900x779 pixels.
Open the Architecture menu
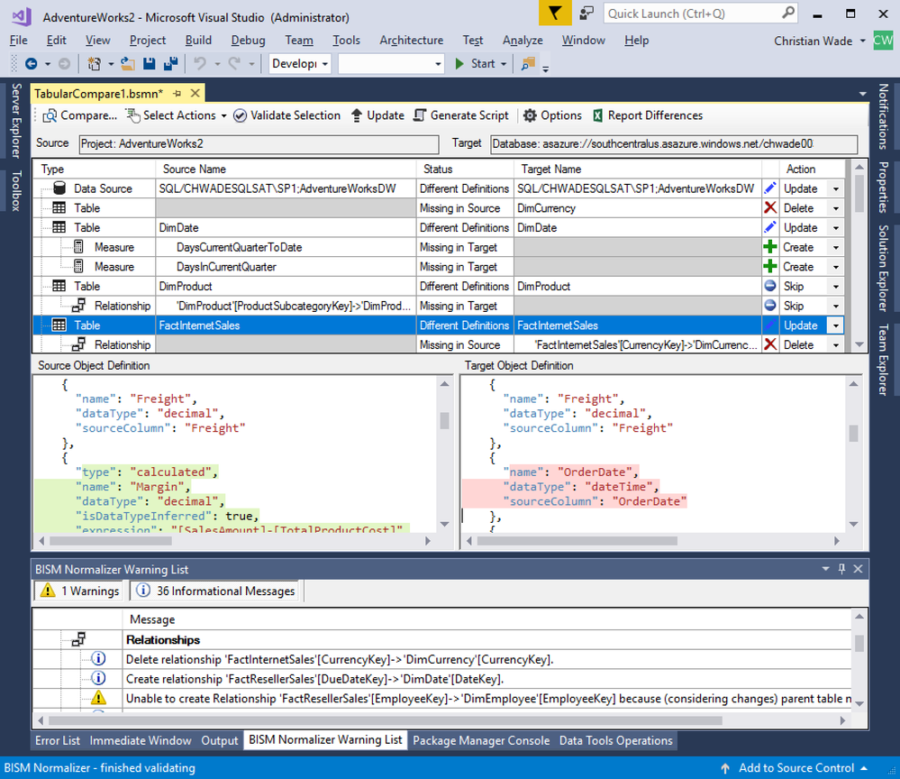coord(411,41)
